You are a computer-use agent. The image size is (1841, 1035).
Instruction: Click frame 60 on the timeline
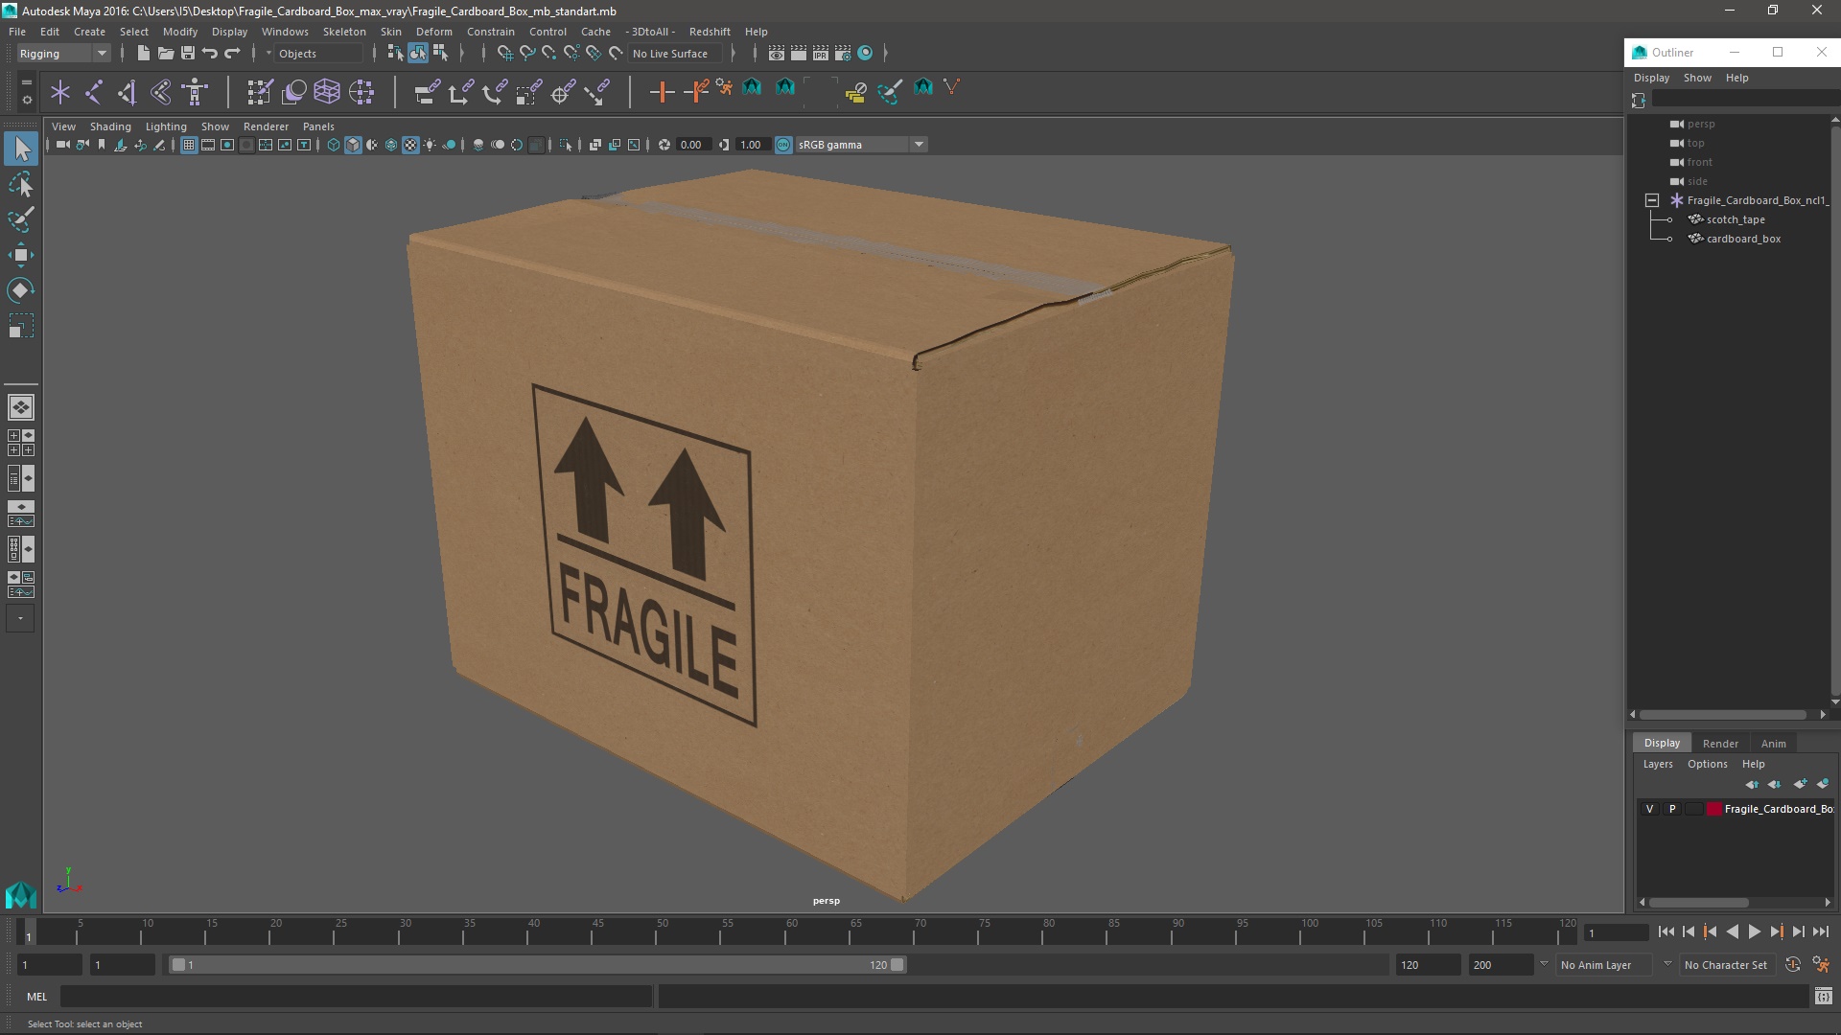(x=792, y=931)
